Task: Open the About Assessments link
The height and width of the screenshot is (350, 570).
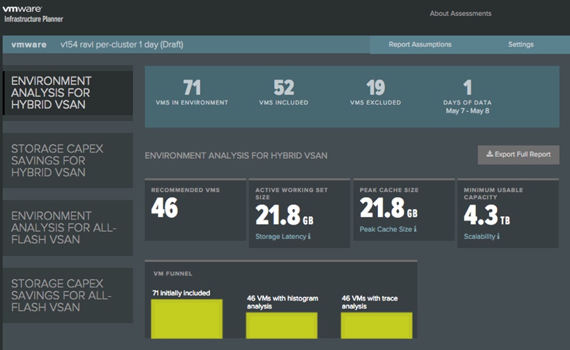Action: pos(460,13)
